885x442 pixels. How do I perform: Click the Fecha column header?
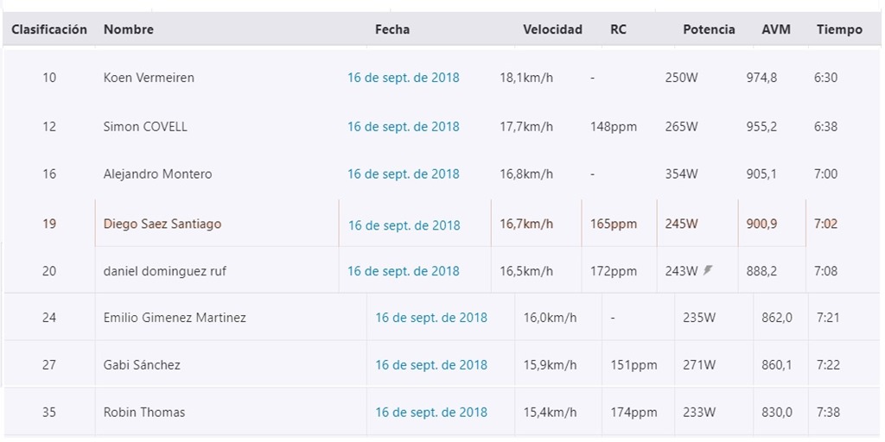392,29
